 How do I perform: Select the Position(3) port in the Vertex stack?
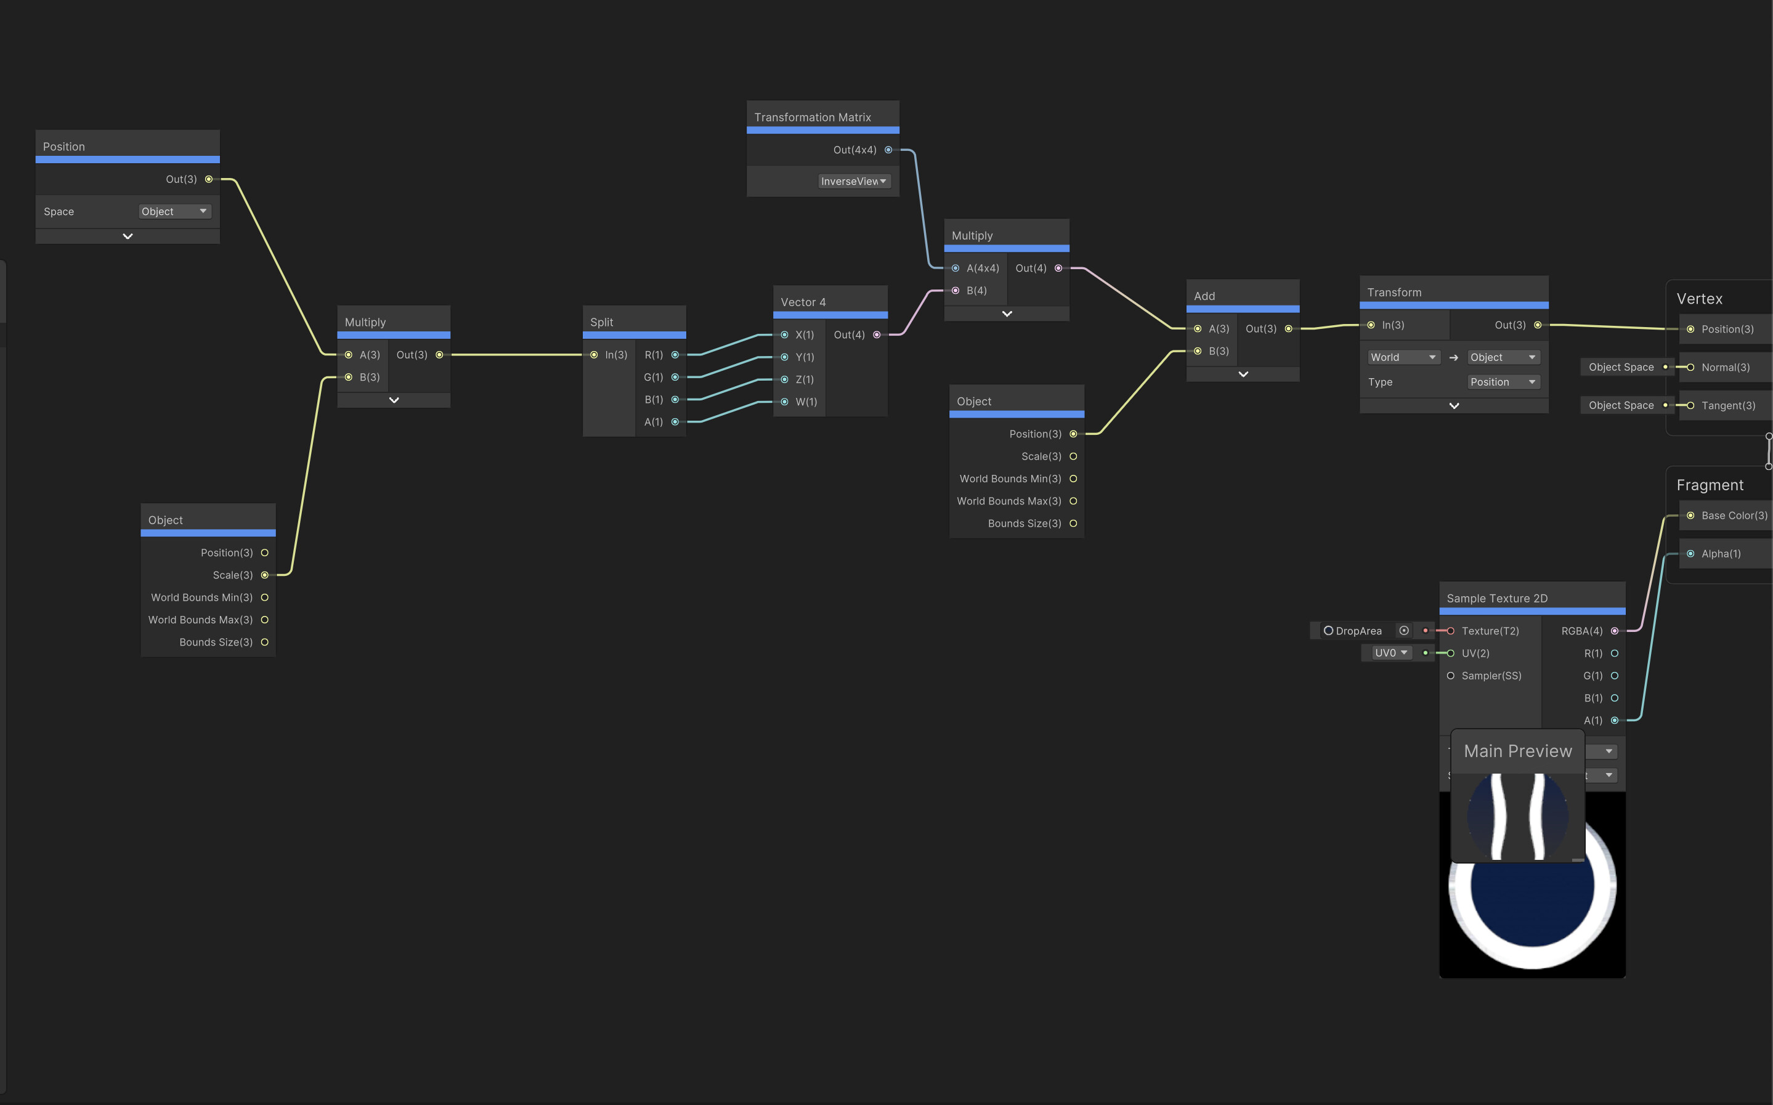click(x=1690, y=329)
